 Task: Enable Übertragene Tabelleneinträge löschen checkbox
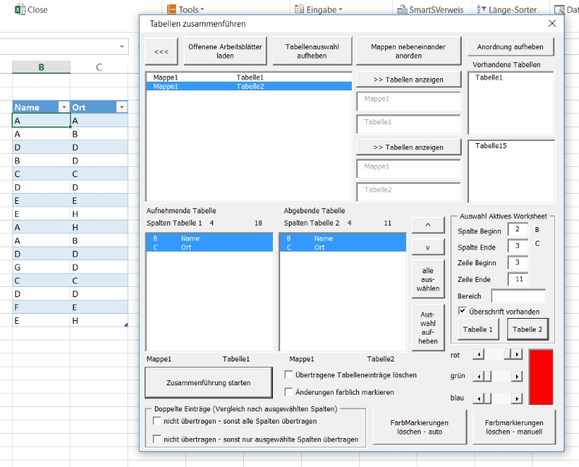289,375
